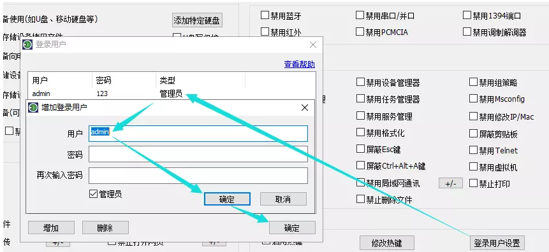Select the admin row in user list
This screenshot has height=252, width=549.
point(172,94)
